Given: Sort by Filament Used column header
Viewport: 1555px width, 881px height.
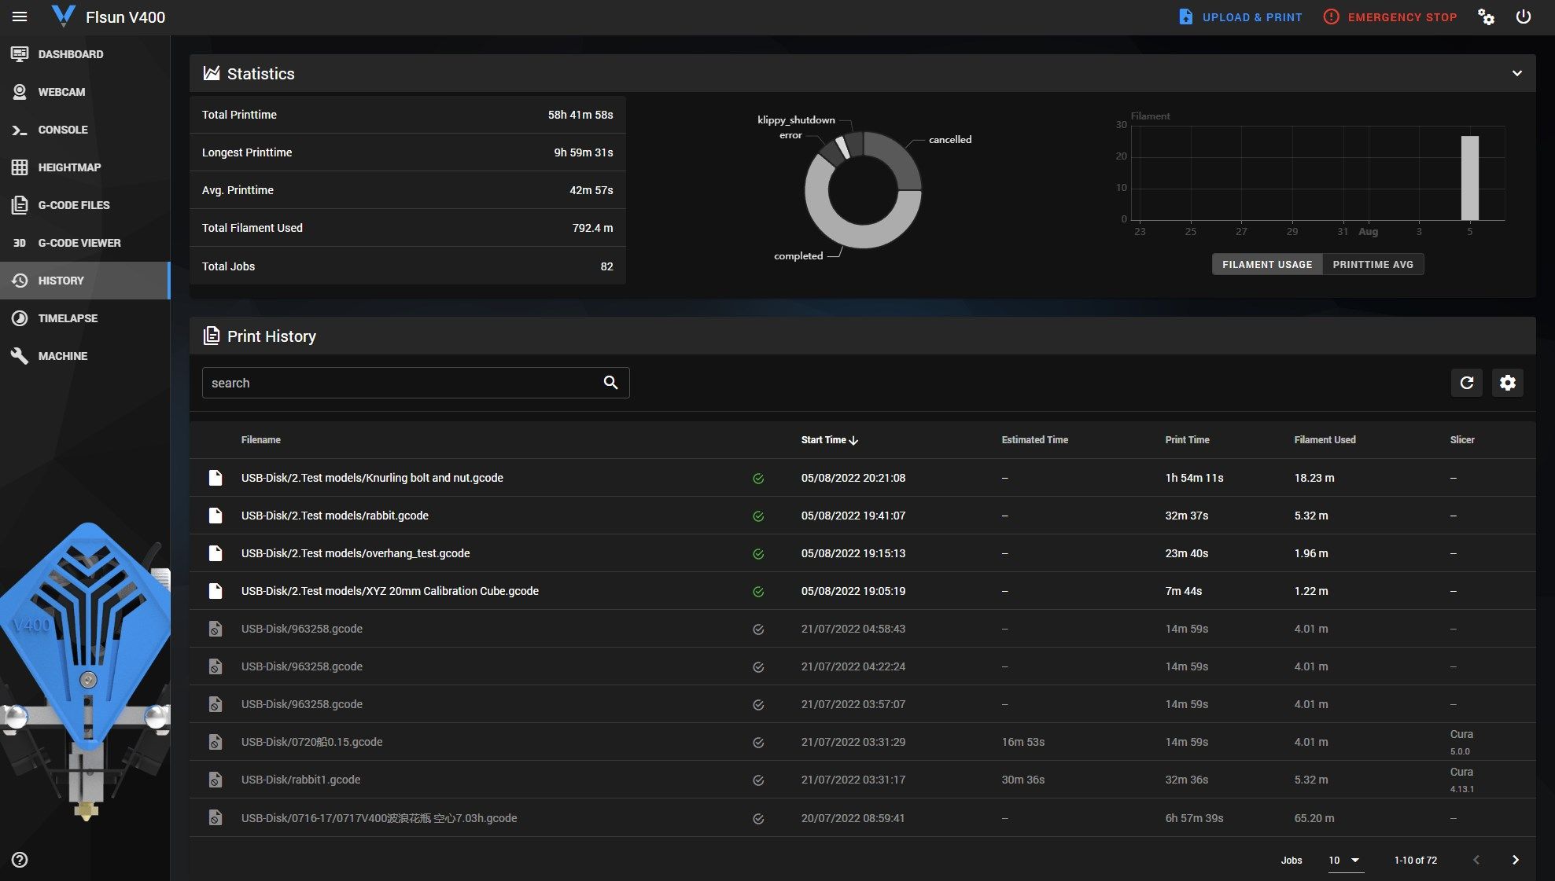Looking at the screenshot, I should pos(1325,440).
